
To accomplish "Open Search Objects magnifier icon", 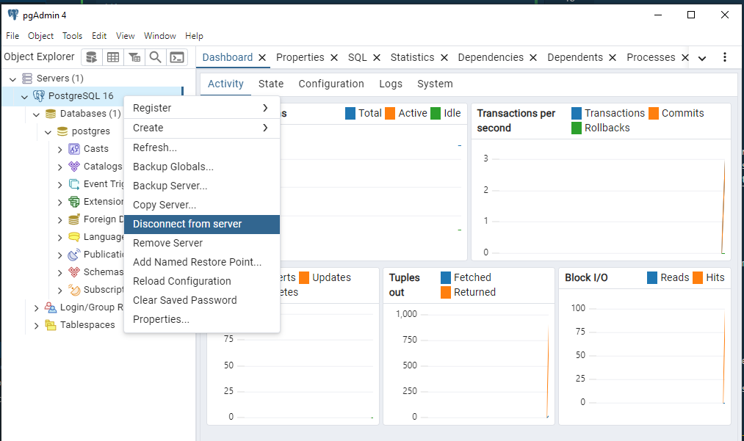I will (x=155, y=57).
